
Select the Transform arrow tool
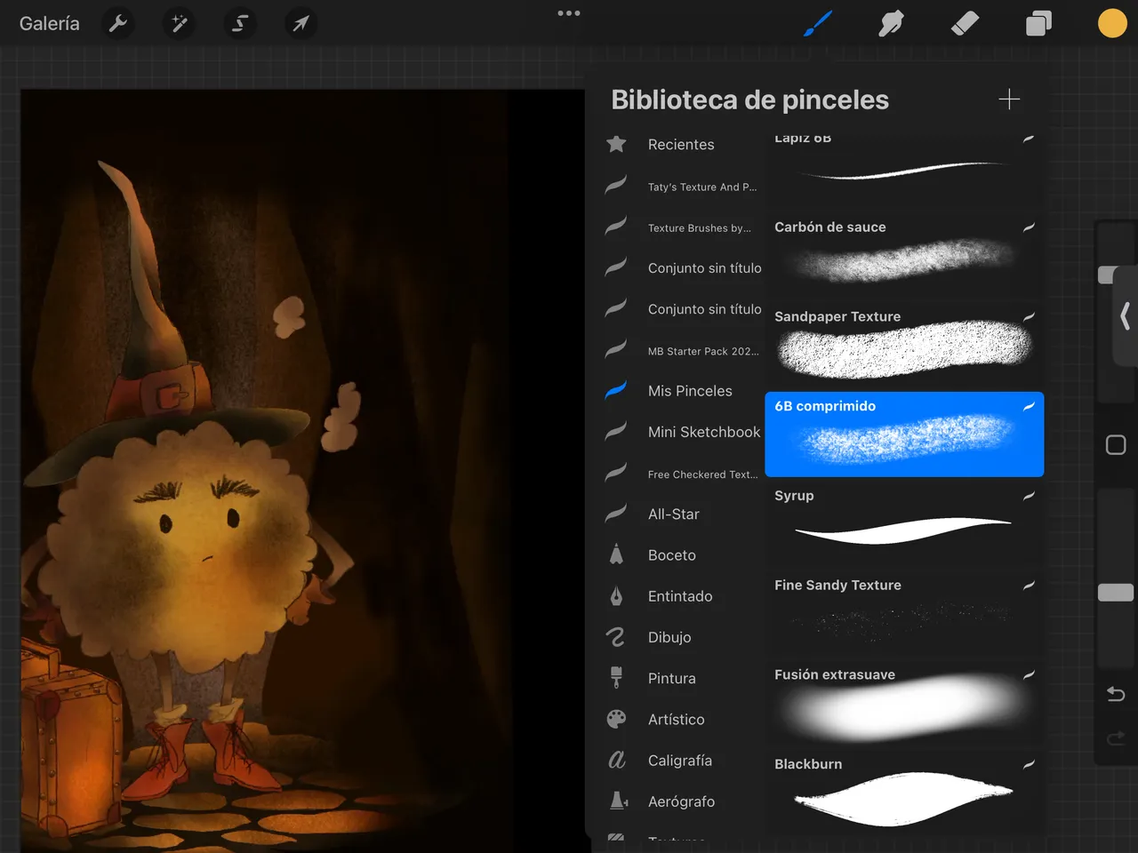point(301,24)
